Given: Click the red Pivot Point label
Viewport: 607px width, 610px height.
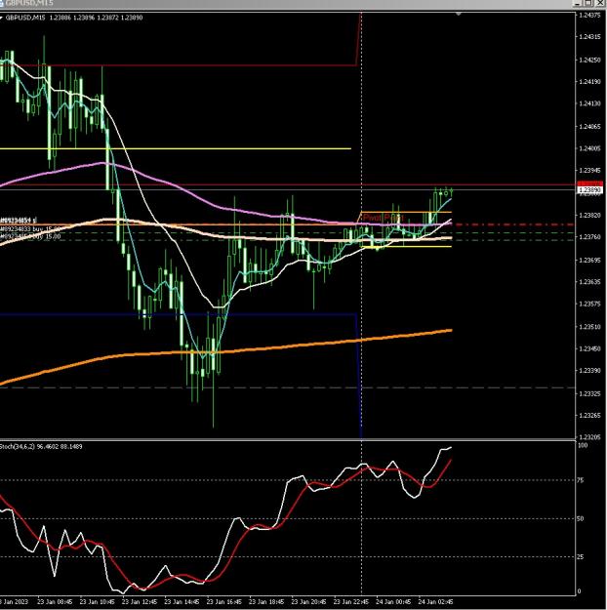Looking at the screenshot, I should (384, 218).
